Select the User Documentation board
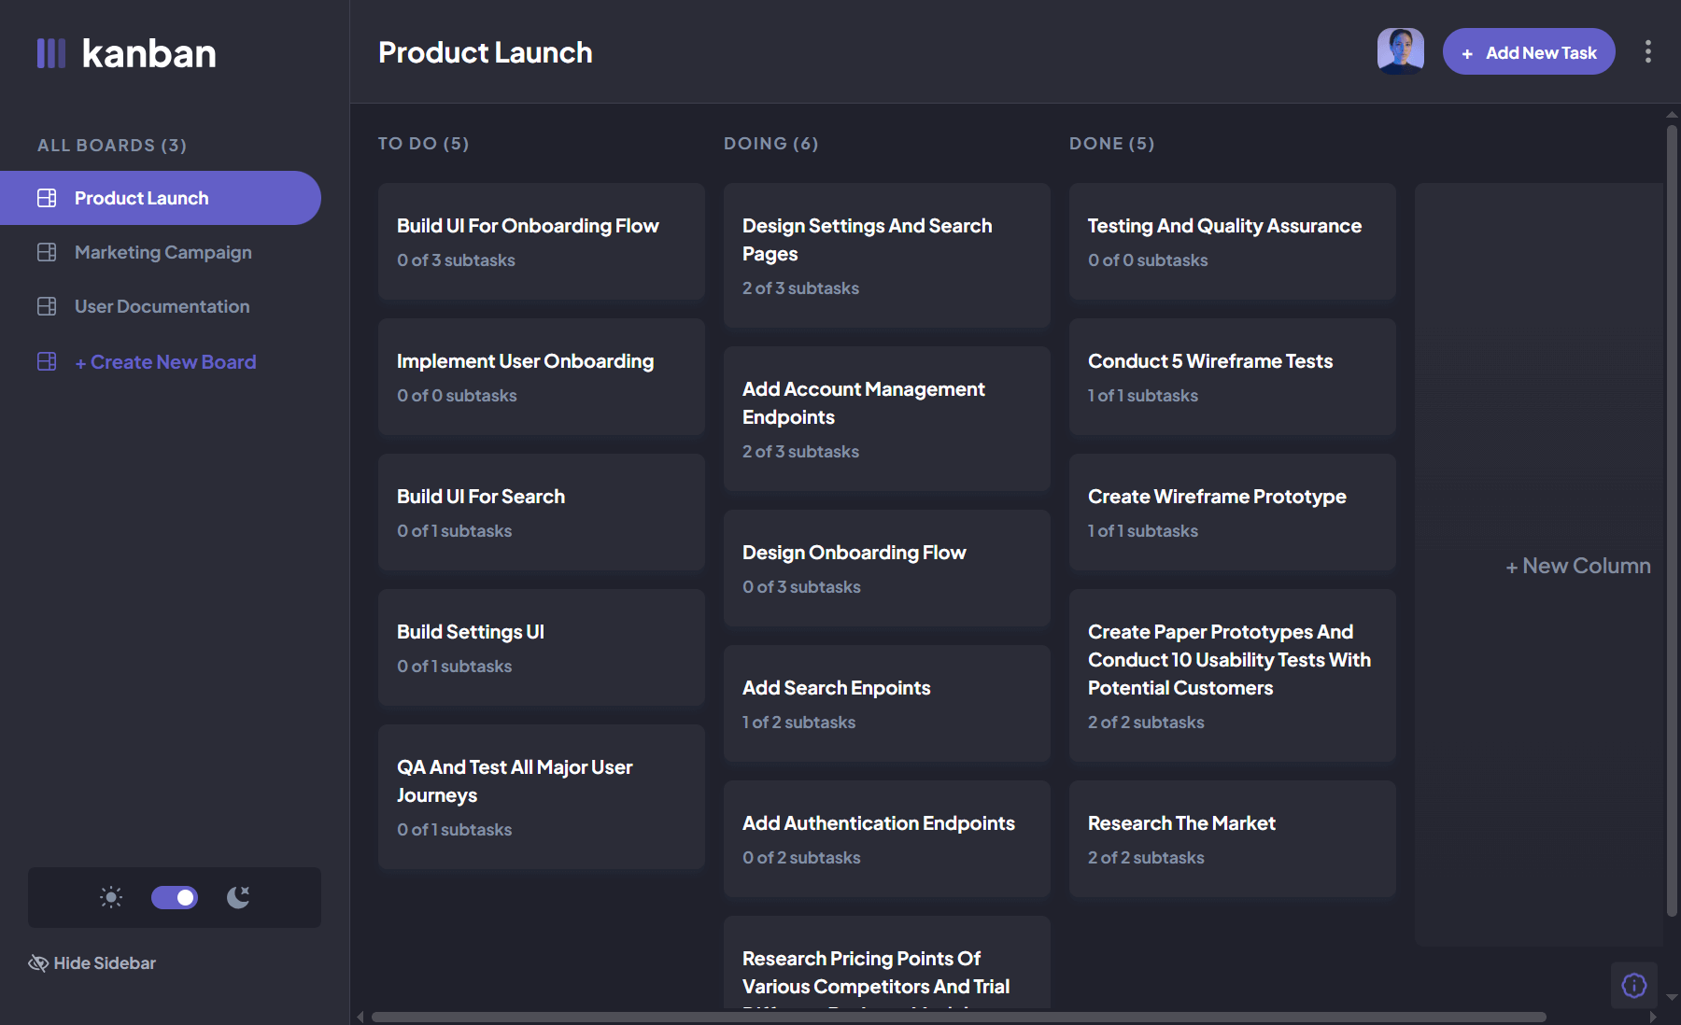Viewport: 1681px width, 1025px height. pyautogui.click(x=162, y=305)
